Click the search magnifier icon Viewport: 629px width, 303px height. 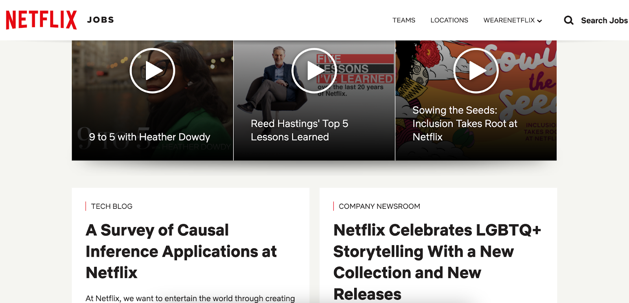pos(568,20)
